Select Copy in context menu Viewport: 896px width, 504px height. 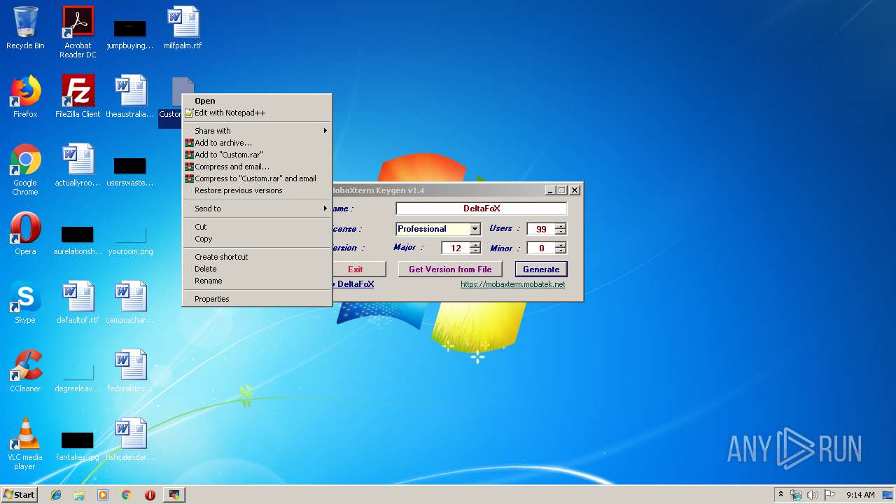257,239
